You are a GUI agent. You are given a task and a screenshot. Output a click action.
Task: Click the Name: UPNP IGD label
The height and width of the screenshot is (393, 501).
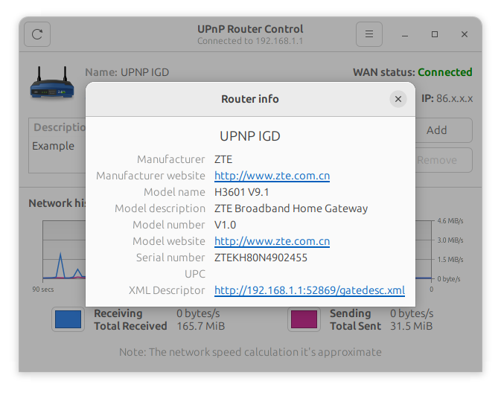(x=127, y=72)
